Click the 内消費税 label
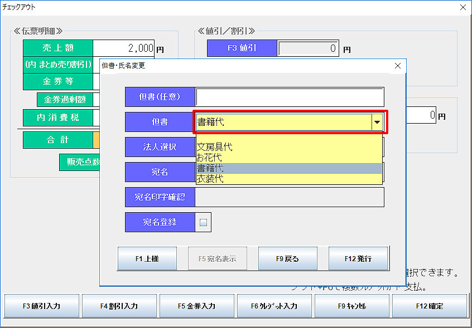 click(58, 118)
